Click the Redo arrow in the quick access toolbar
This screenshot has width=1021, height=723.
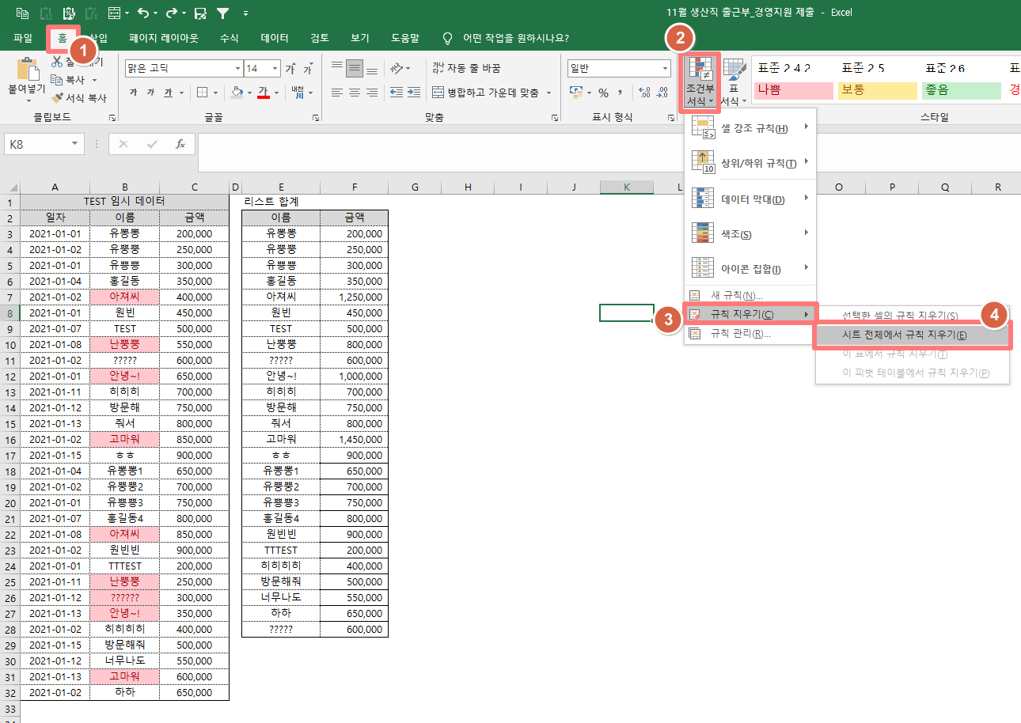tap(173, 13)
